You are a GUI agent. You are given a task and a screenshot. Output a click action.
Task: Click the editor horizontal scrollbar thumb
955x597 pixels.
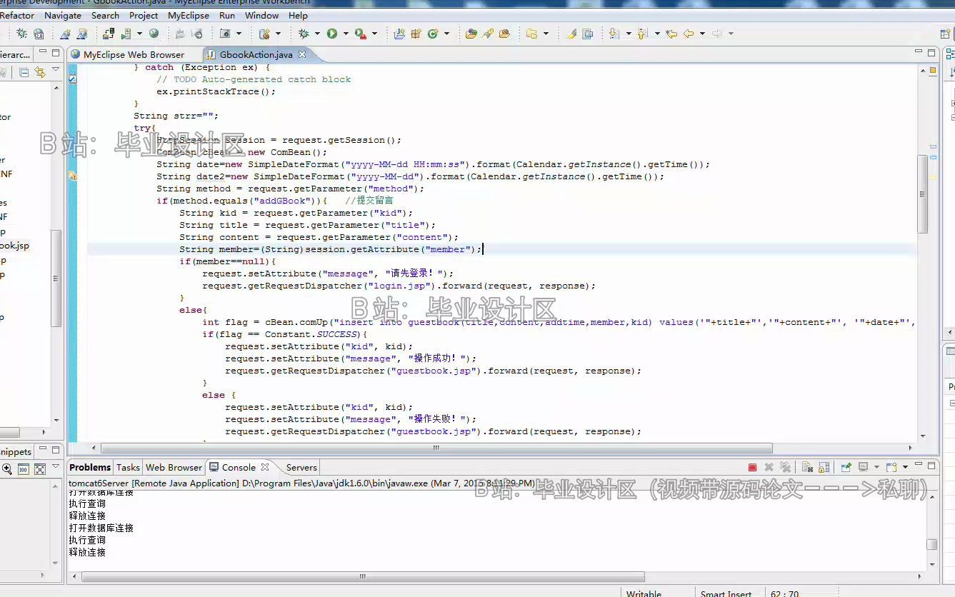pos(436,448)
